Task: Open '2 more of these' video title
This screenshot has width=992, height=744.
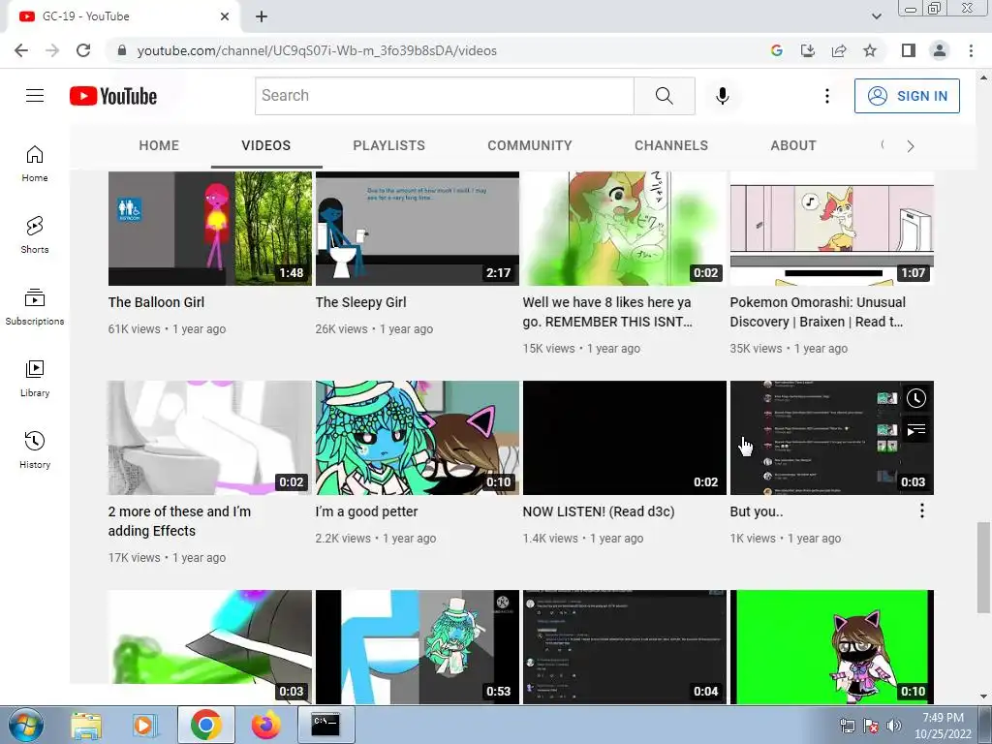Action: click(179, 521)
